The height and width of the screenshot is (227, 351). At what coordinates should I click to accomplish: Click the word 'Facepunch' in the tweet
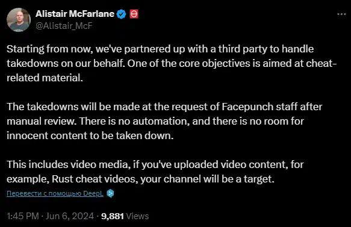247,107
